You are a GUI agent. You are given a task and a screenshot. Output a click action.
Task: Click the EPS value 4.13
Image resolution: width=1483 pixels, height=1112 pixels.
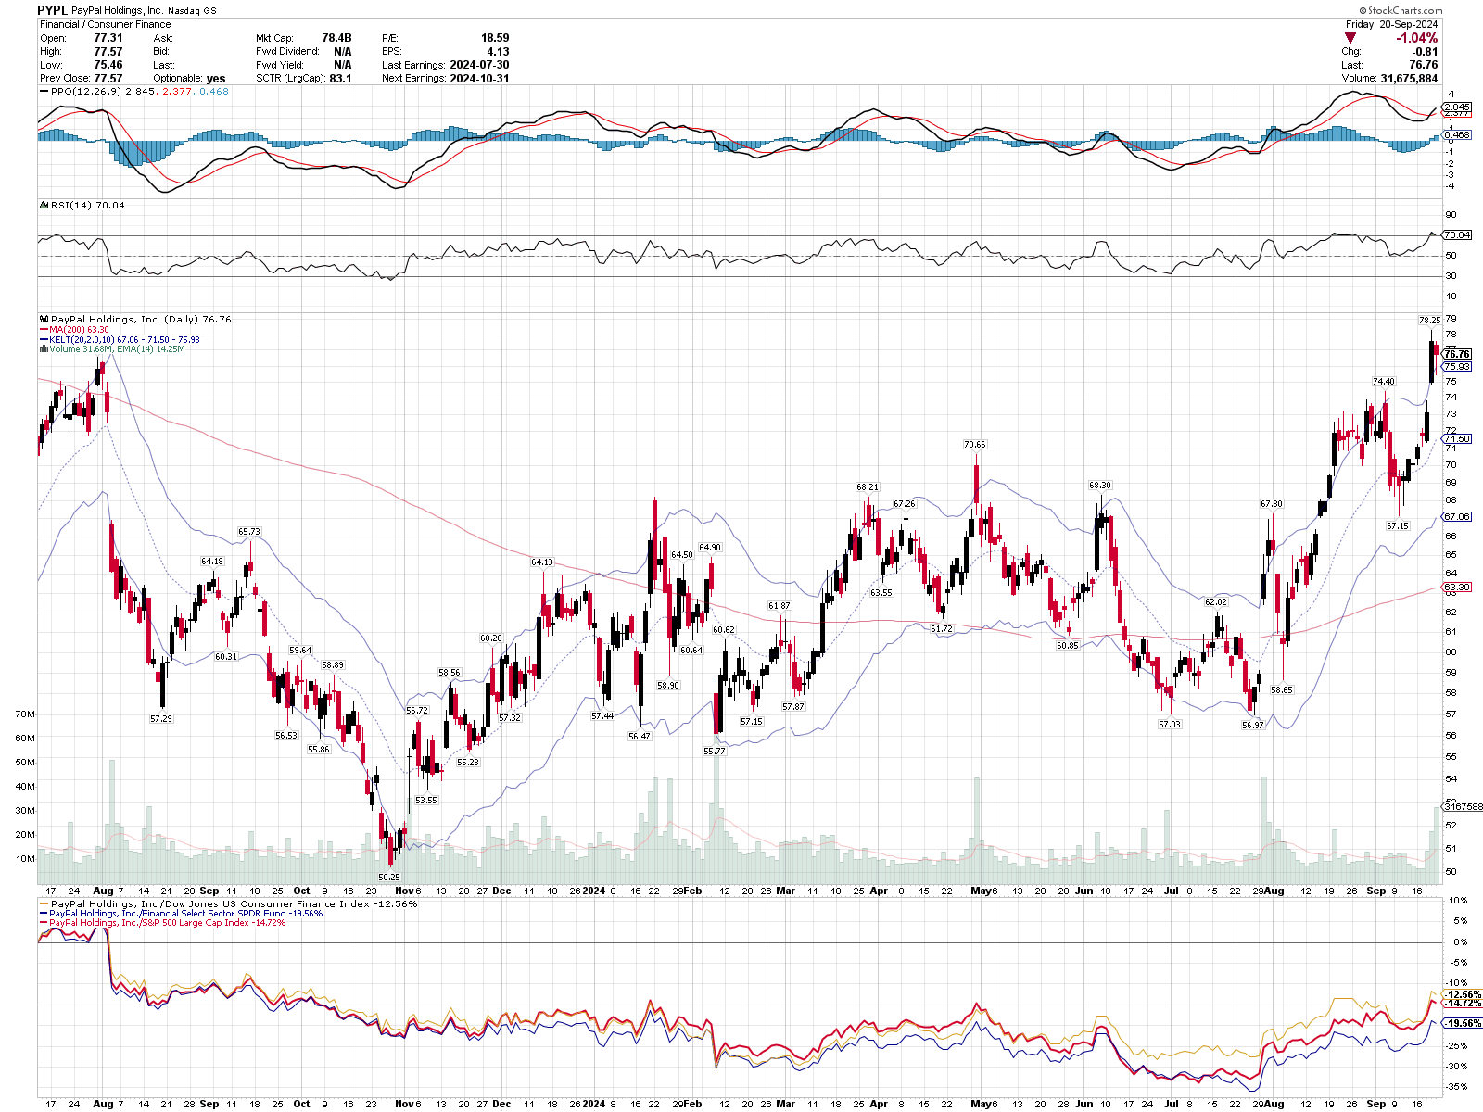[x=499, y=52]
